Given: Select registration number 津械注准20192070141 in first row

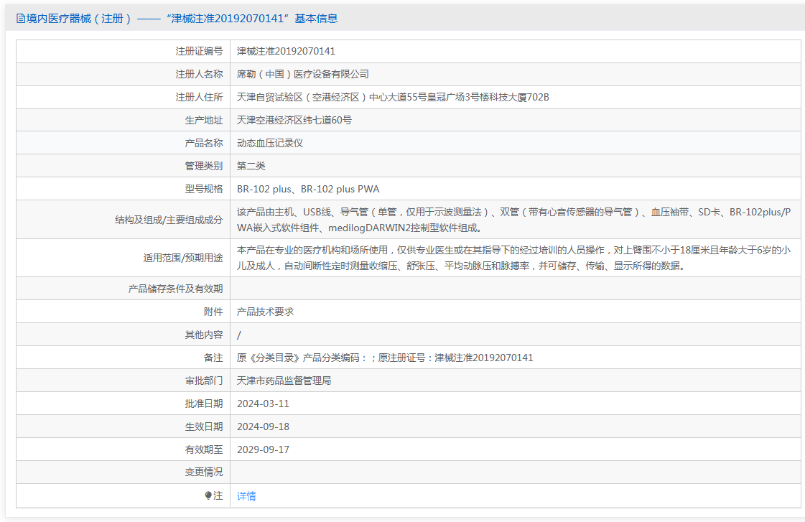Looking at the screenshot, I should [286, 51].
